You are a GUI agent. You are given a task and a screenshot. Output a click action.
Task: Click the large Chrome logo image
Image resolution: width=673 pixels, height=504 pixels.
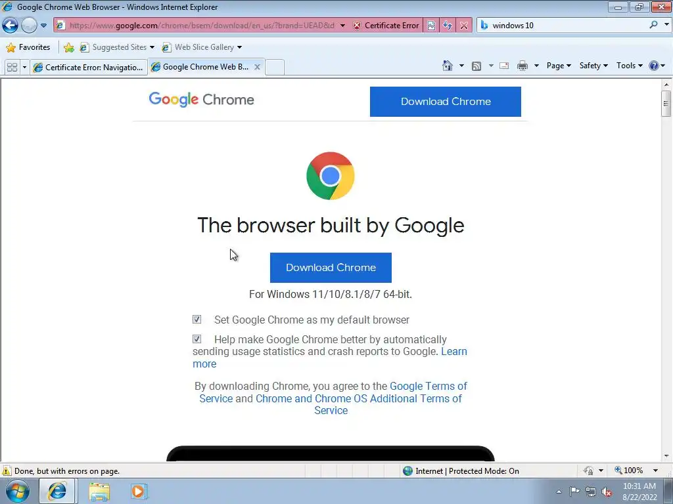point(331,176)
